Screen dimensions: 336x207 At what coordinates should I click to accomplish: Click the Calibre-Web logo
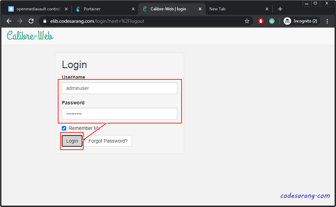30,35
